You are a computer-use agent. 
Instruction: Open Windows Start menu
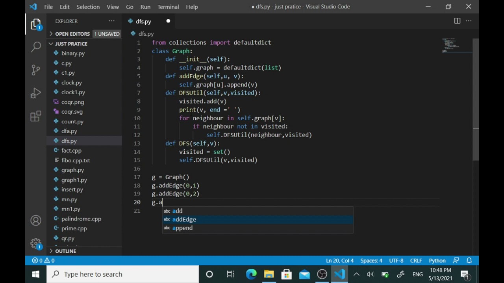(x=36, y=274)
